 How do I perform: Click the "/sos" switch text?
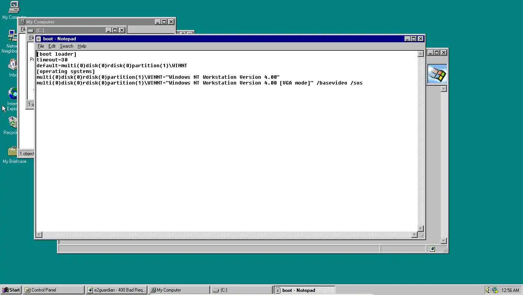tap(356, 83)
